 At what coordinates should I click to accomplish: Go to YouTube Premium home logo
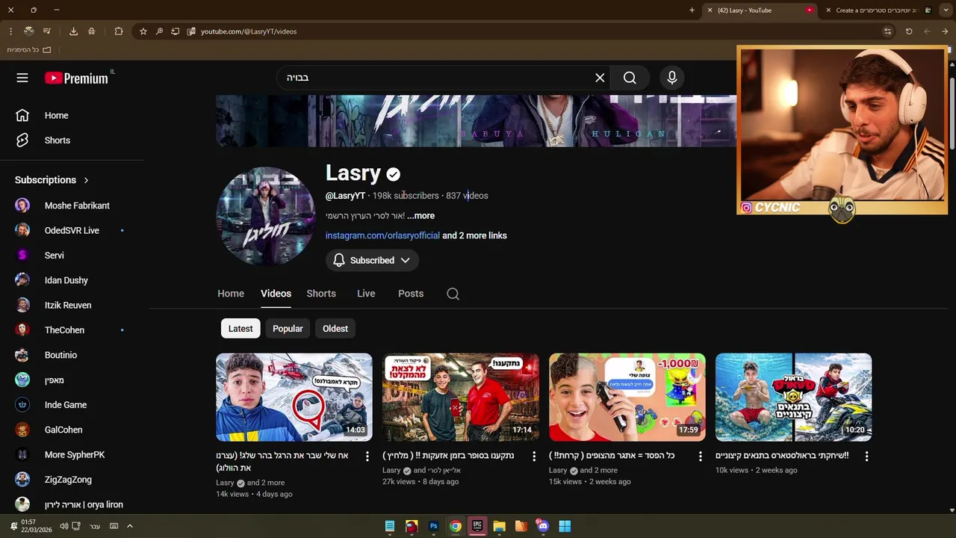coord(76,78)
